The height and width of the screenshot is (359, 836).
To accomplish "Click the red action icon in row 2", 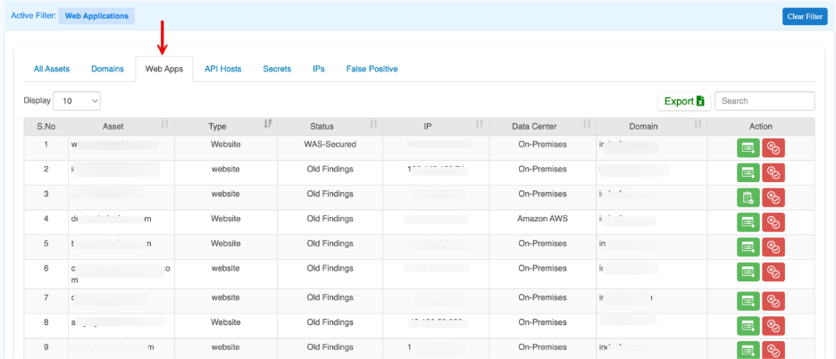I will click(x=773, y=173).
